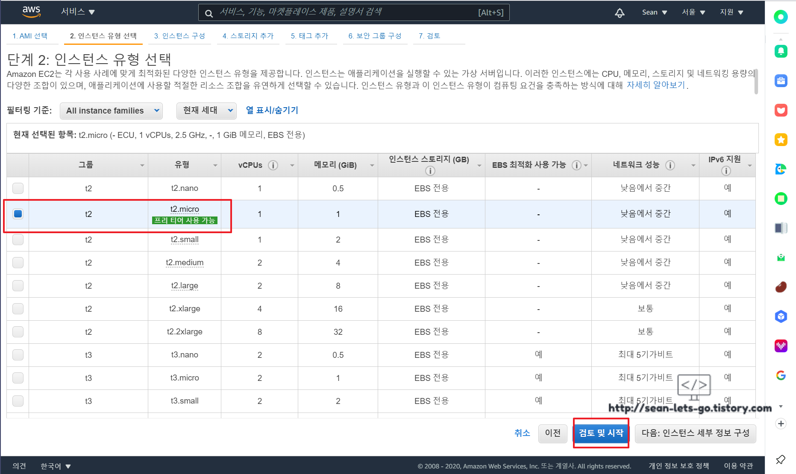This screenshot has width=796, height=474.
Task: Go to step 5. 태그 추가 tab
Action: pos(309,36)
